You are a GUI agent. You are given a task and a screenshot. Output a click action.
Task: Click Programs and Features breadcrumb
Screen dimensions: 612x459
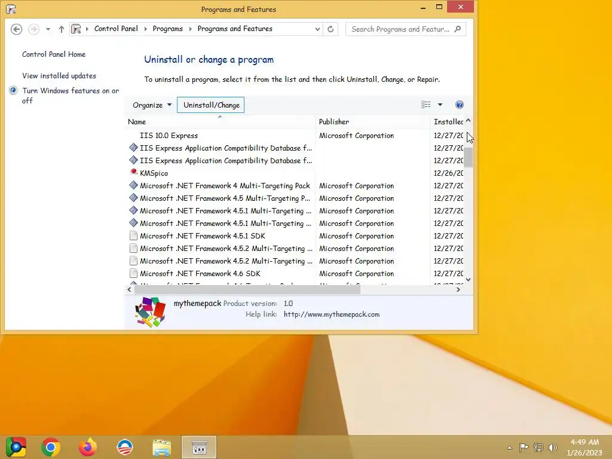234,29
